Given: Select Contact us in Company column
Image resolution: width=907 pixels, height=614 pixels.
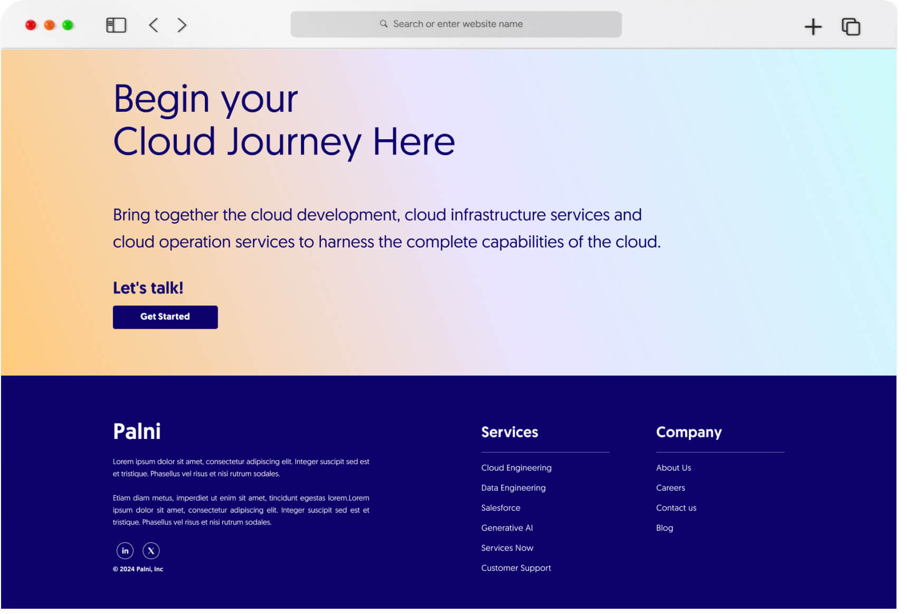Looking at the screenshot, I should (676, 507).
